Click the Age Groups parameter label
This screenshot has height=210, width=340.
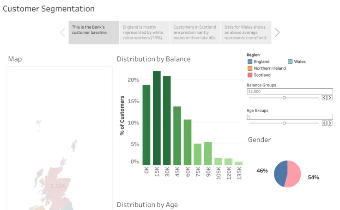(257, 111)
